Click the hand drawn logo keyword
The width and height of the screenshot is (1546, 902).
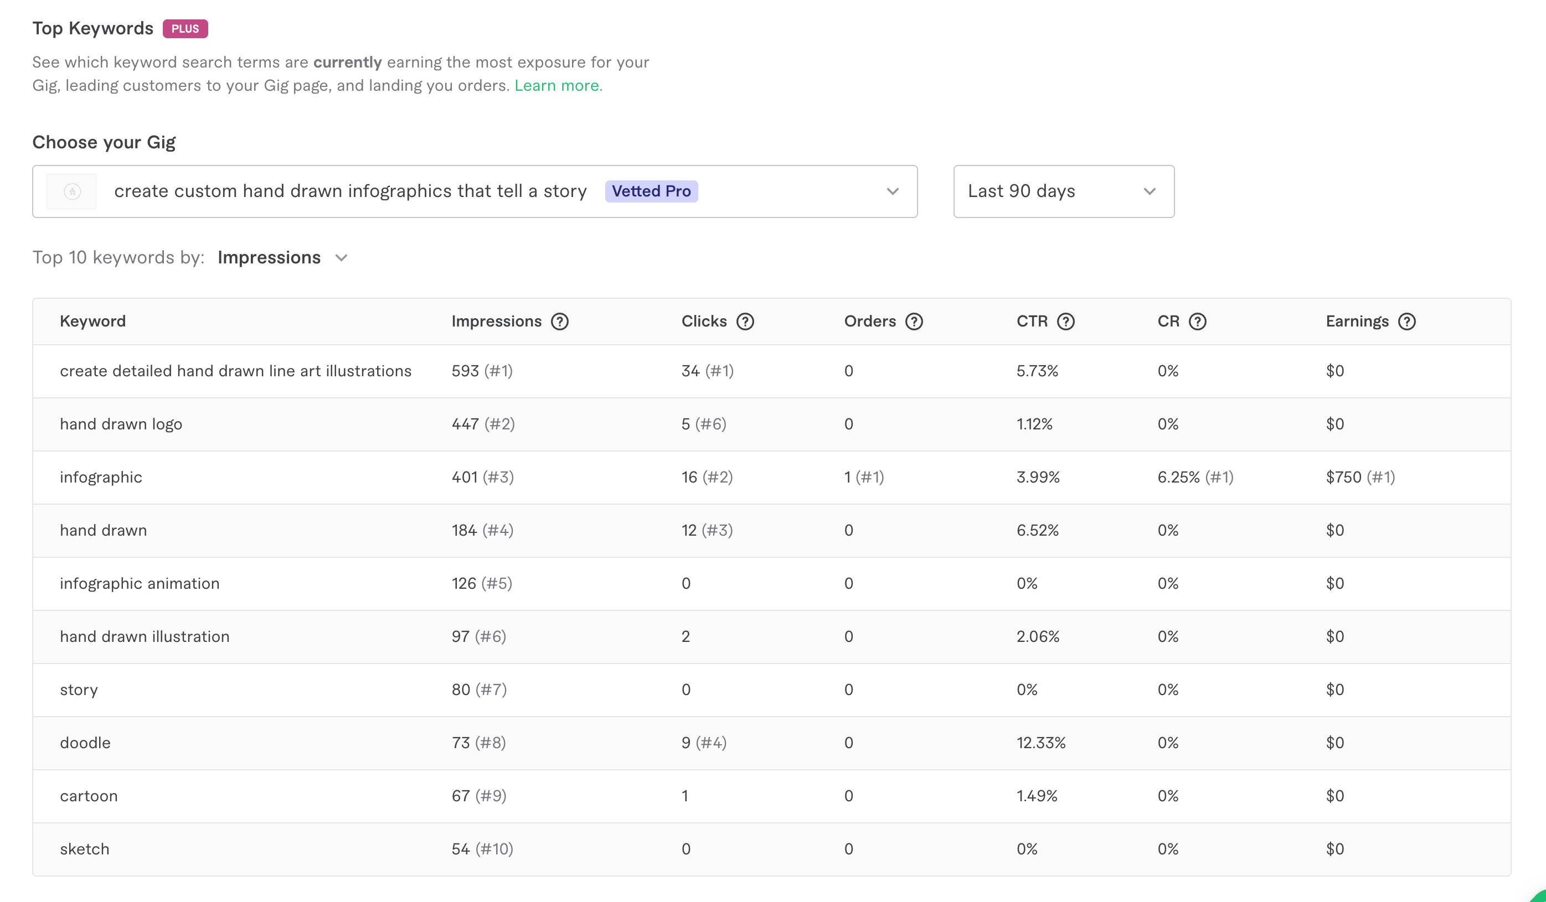[121, 424]
